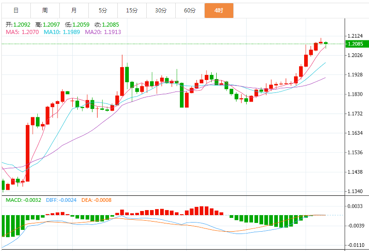369x251 pixels.
Task: Click the MACD: -0.0032 indicator label
Action: click(x=23, y=200)
